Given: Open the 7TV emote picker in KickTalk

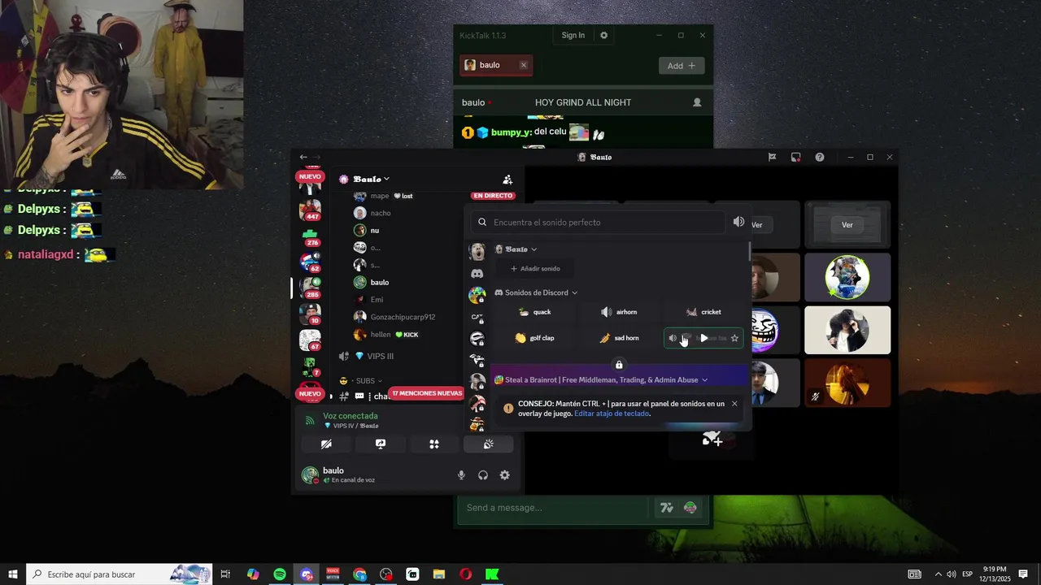Looking at the screenshot, I should click(667, 508).
